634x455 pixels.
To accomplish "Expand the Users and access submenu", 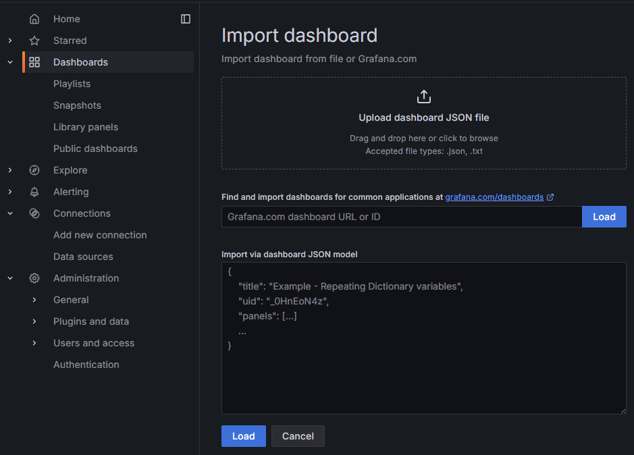I will [34, 343].
